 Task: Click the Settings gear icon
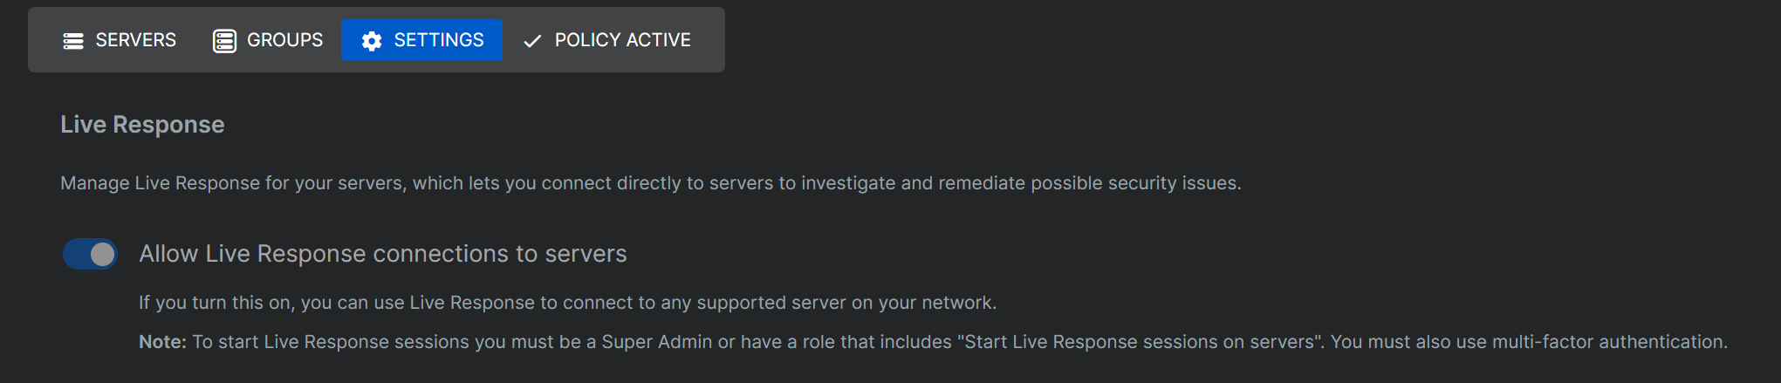372,41
